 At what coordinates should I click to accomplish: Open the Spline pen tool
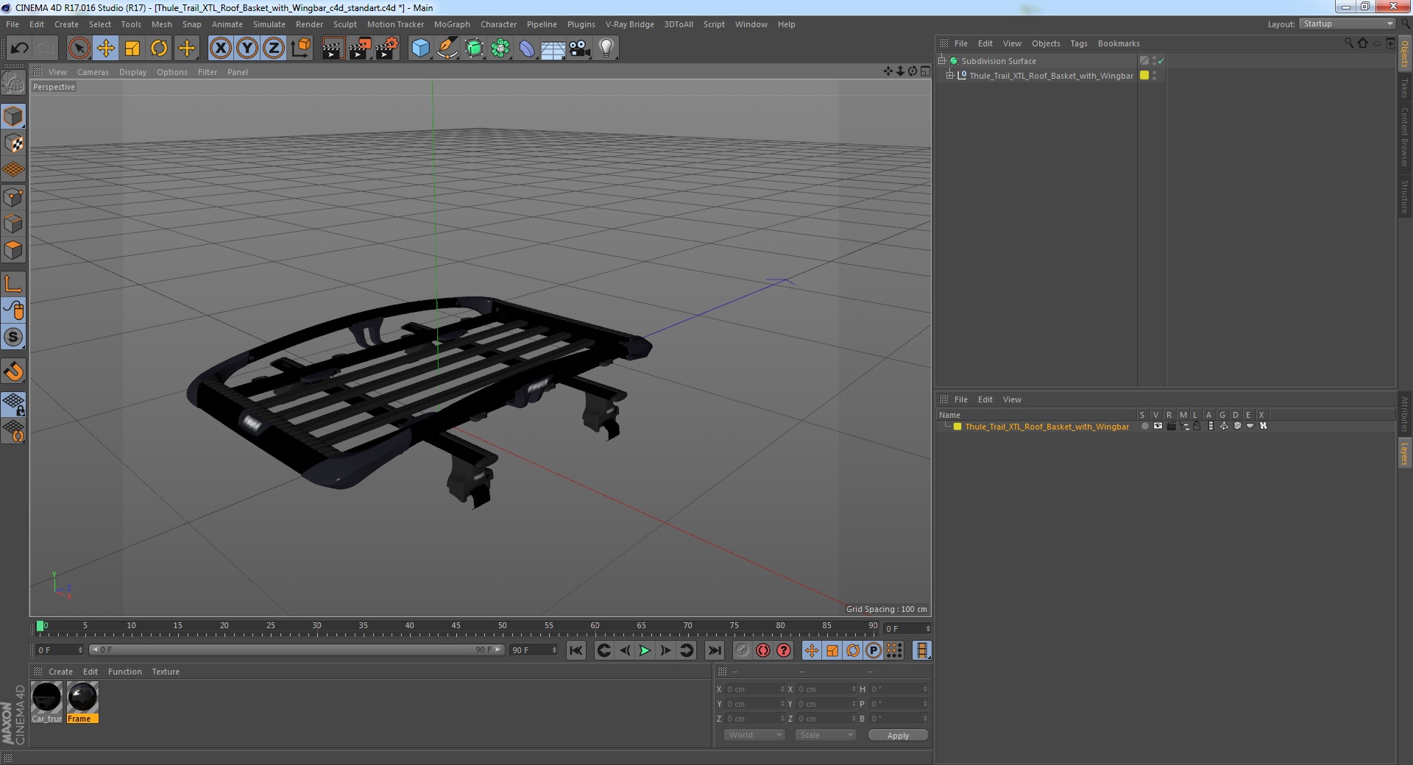[447, 49]
